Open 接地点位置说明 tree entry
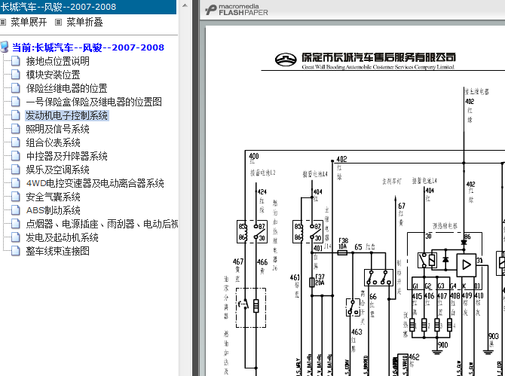The width and height of the screenshot is (505, 376). [57, 61]
